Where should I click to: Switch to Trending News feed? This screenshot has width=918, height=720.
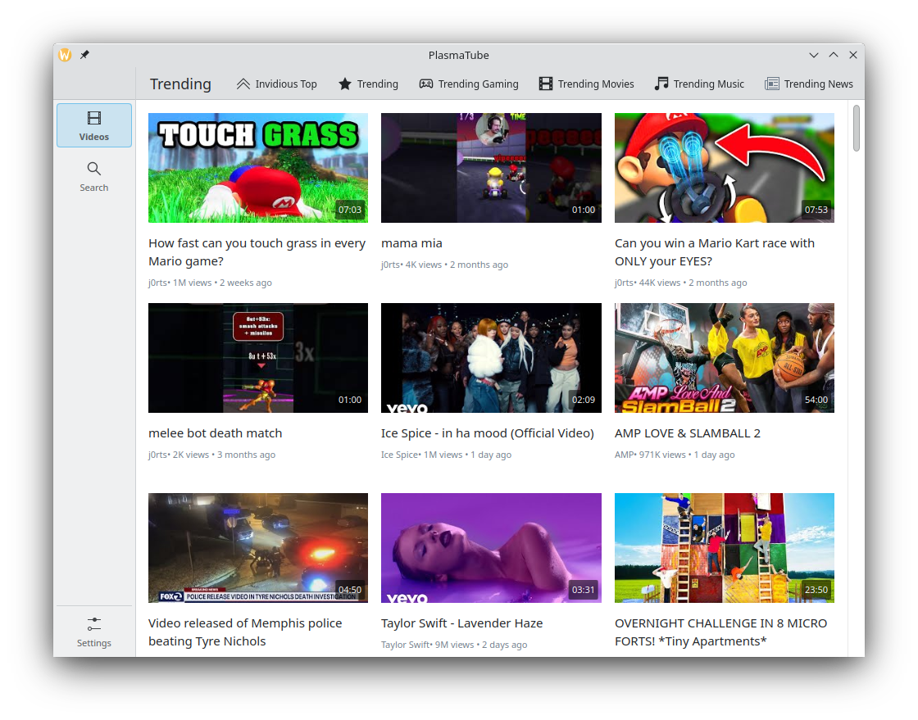(x=809, y=84)
